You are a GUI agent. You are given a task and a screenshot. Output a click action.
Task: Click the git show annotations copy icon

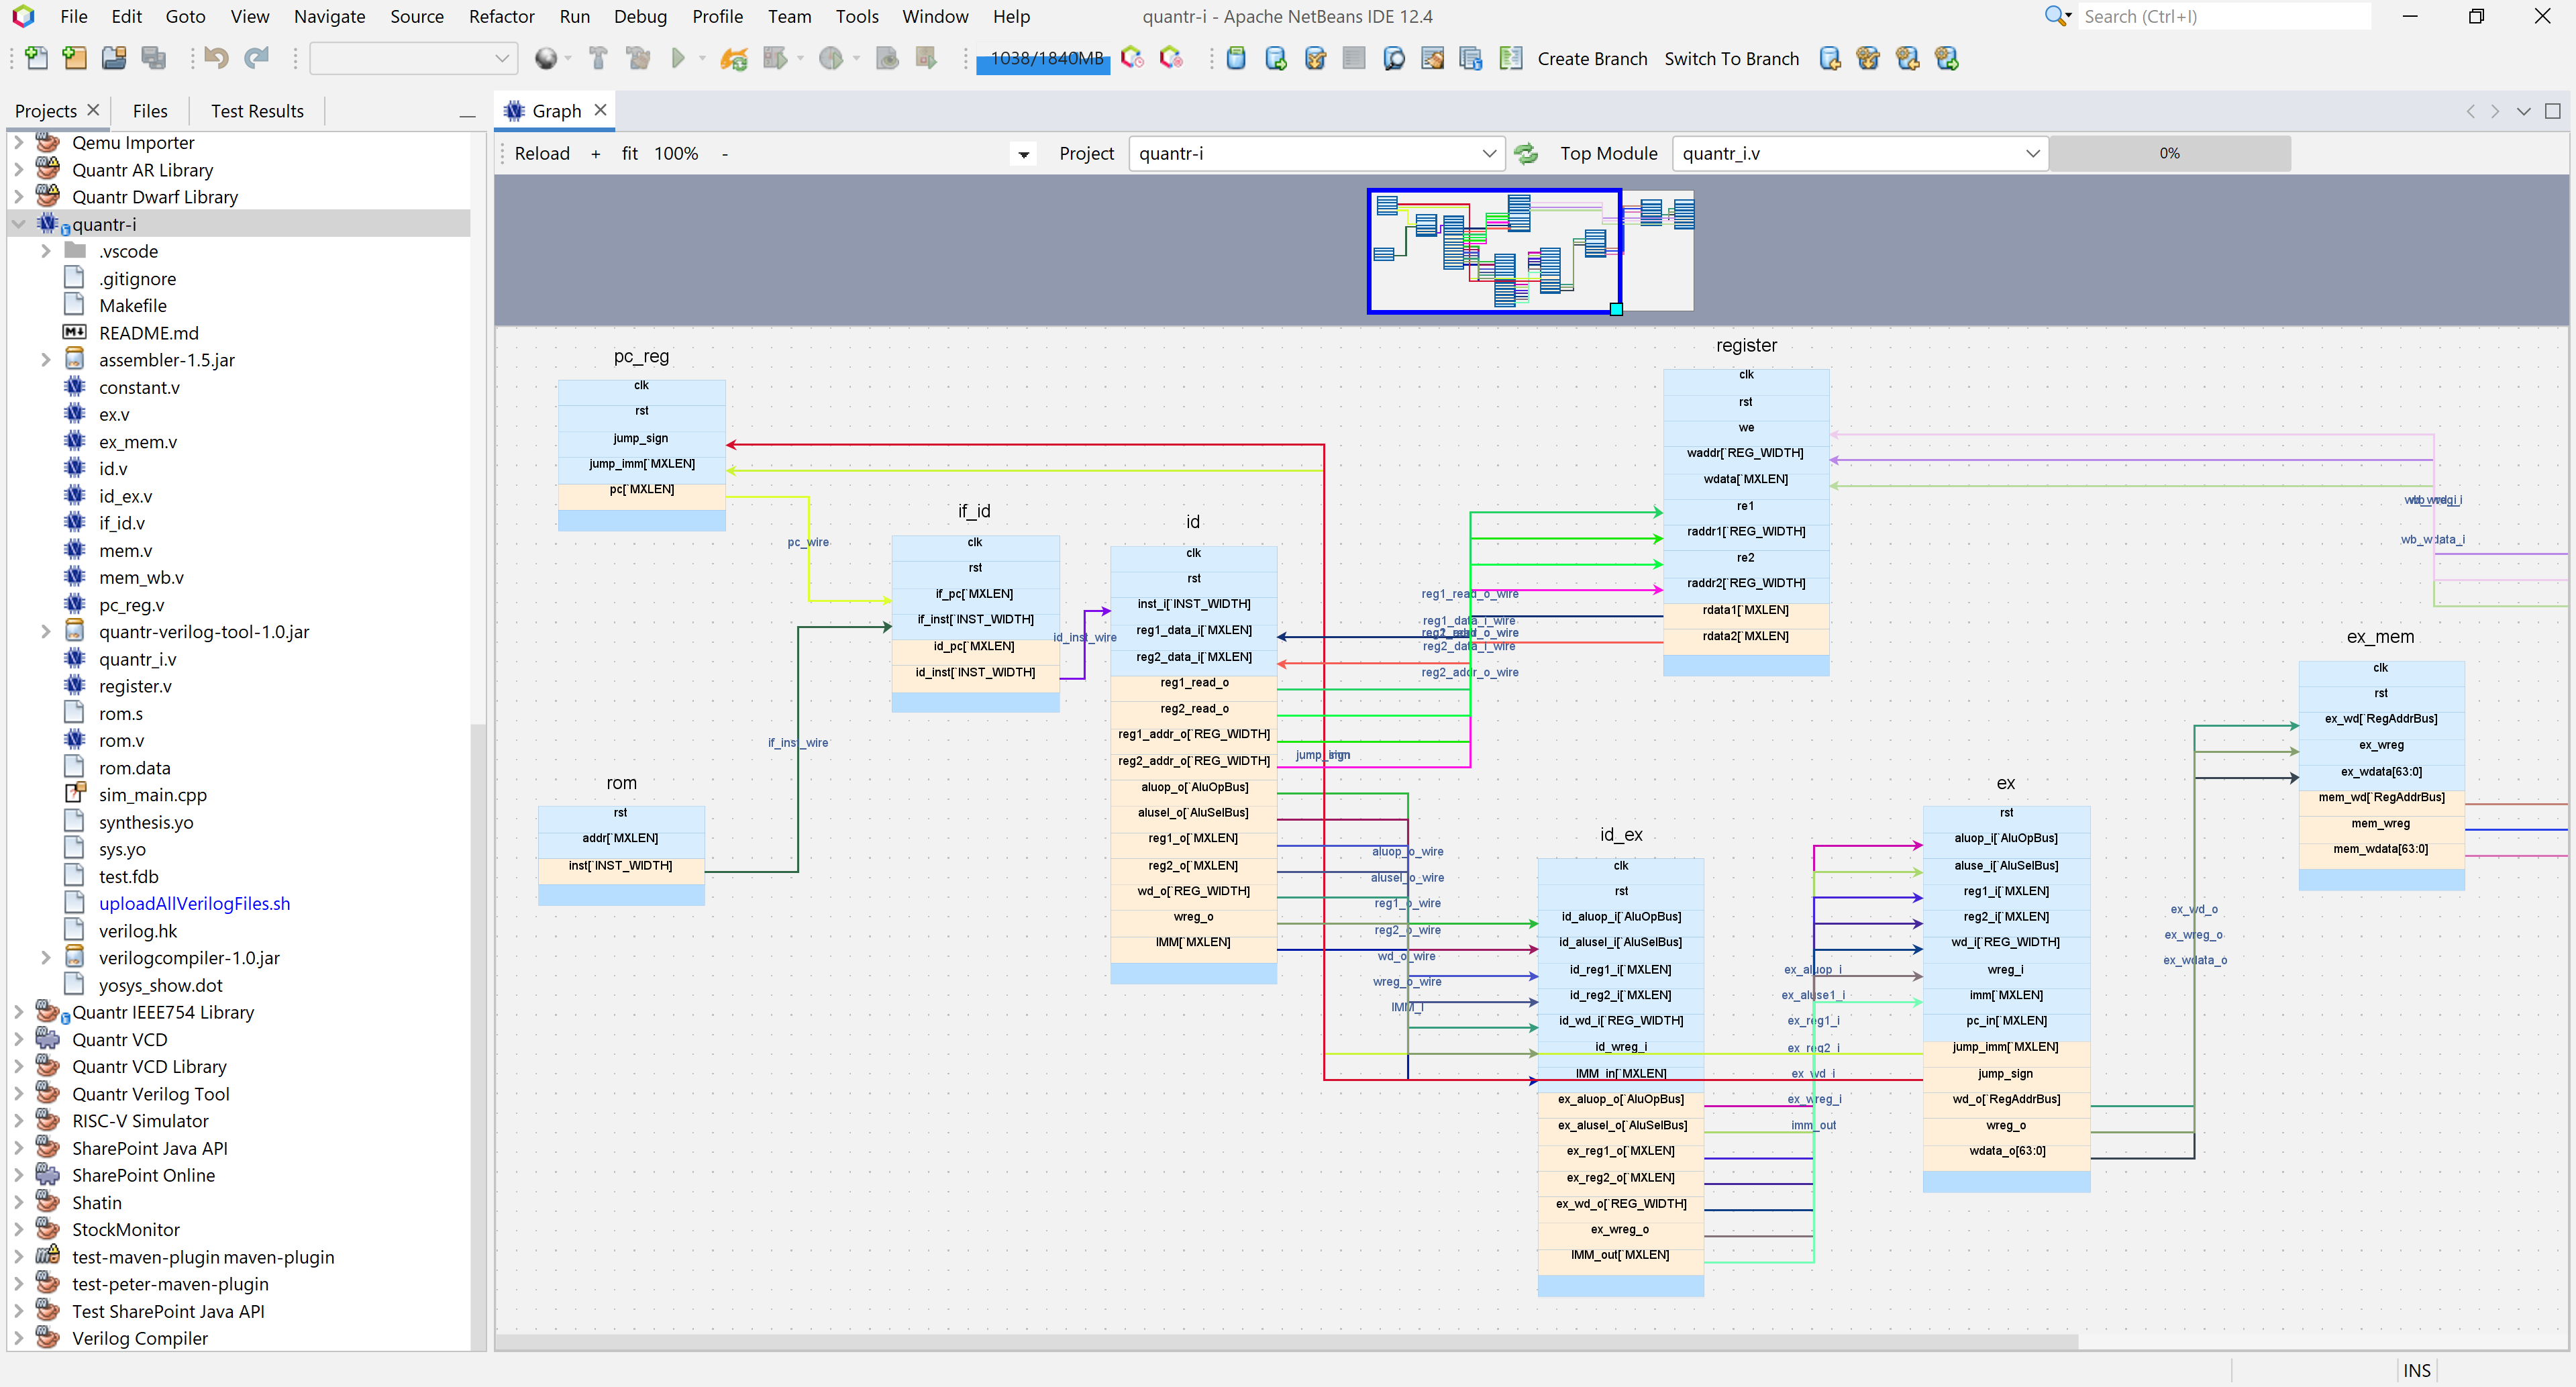click(1470, 58)
